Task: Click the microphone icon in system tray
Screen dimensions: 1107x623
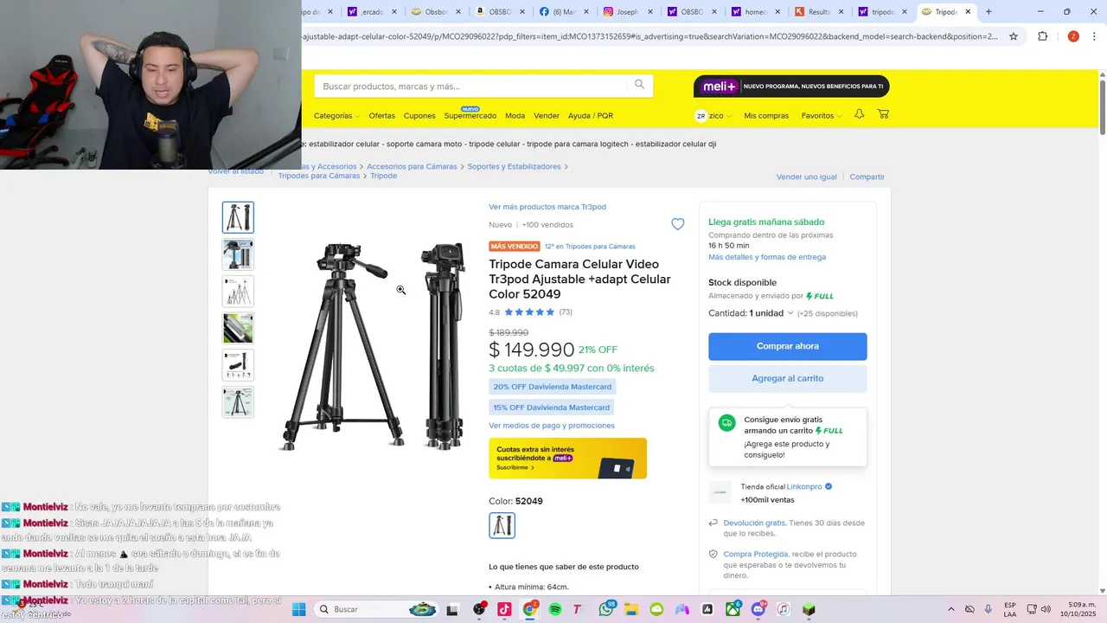Action: [x=988, y=609]
